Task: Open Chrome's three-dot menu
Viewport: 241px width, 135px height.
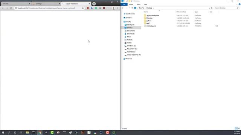Action: click(x=118, y=8)
